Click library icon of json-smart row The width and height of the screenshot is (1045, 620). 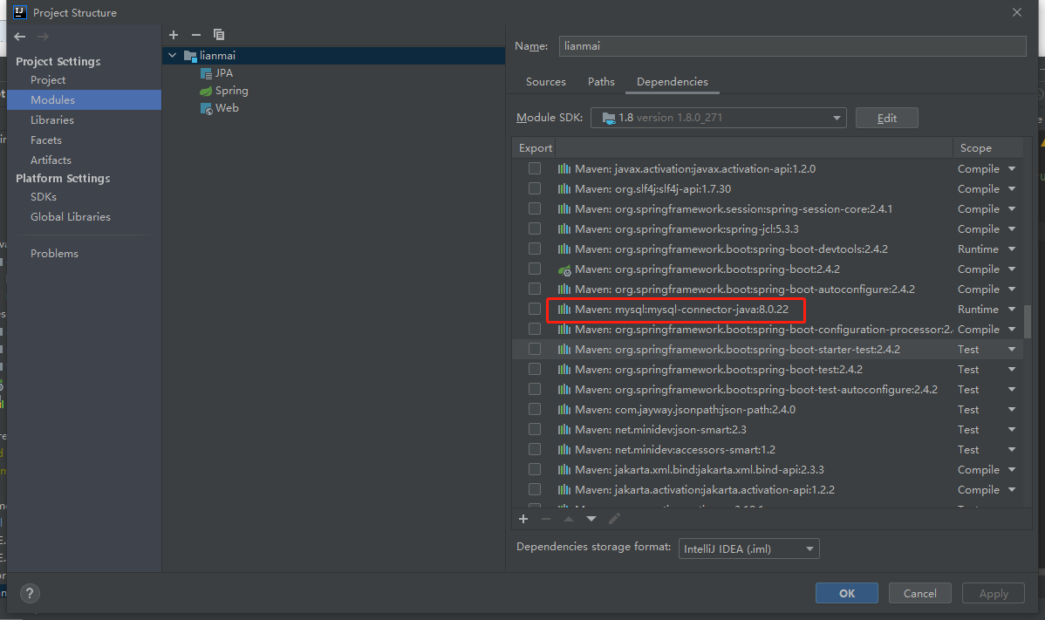(563, 430)
